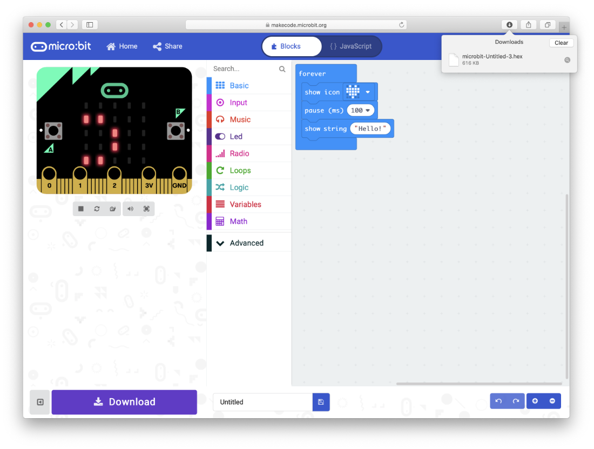This screenshot has width=594, height=449.
Task: Open the Input blocks category
Action: point(249,103)
